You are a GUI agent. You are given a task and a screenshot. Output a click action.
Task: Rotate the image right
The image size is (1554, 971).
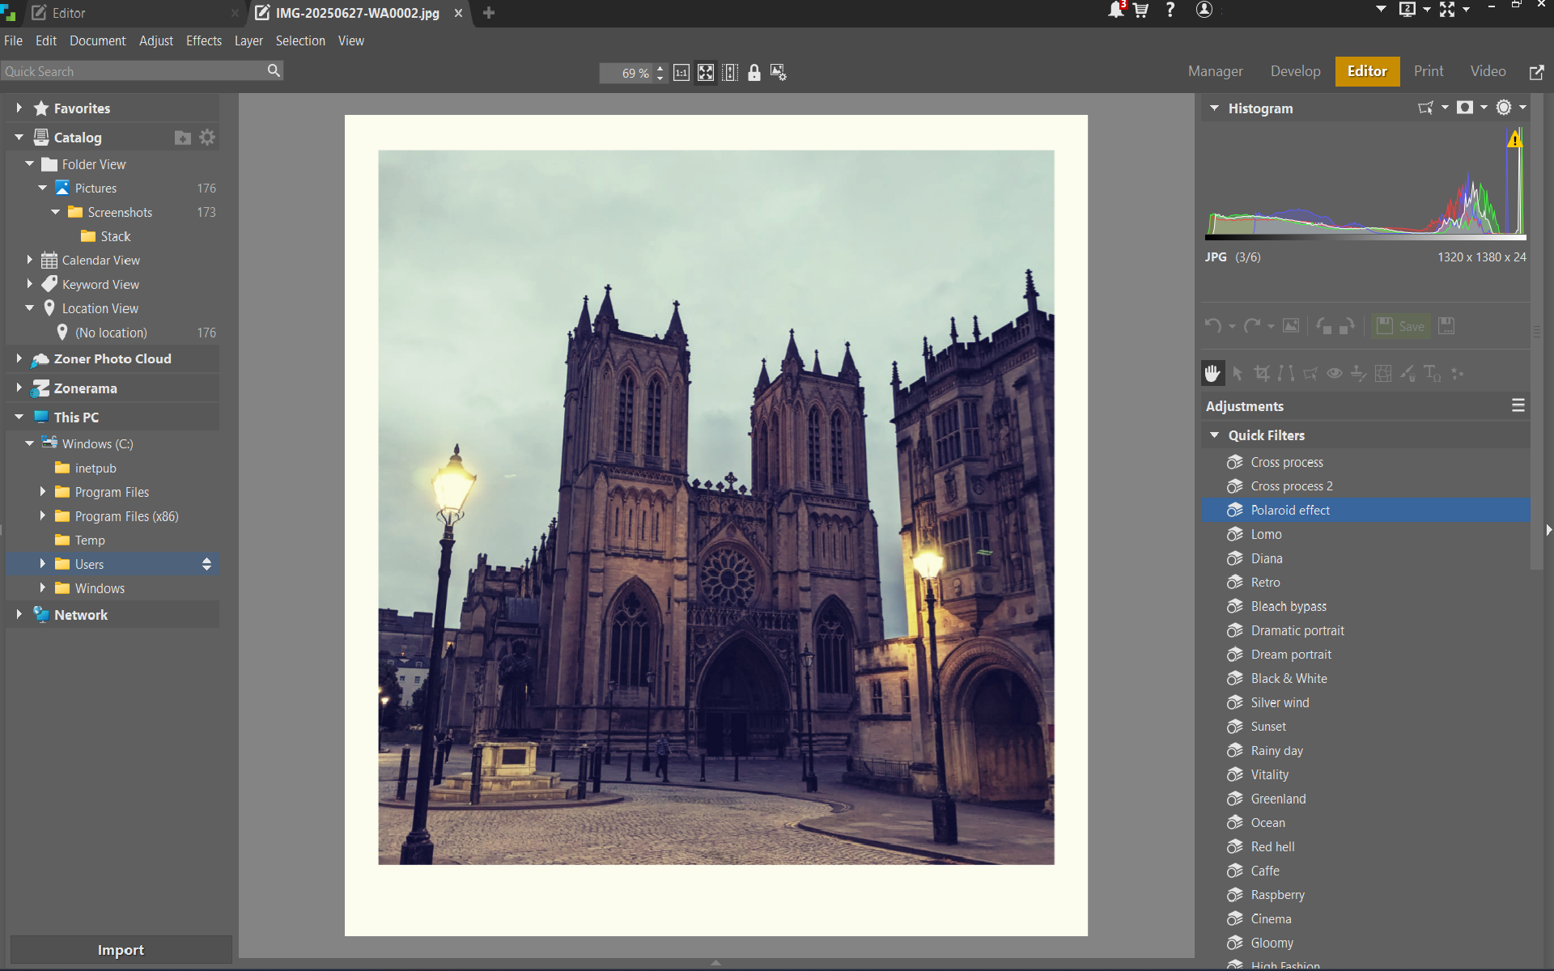tap(1347, 326)
